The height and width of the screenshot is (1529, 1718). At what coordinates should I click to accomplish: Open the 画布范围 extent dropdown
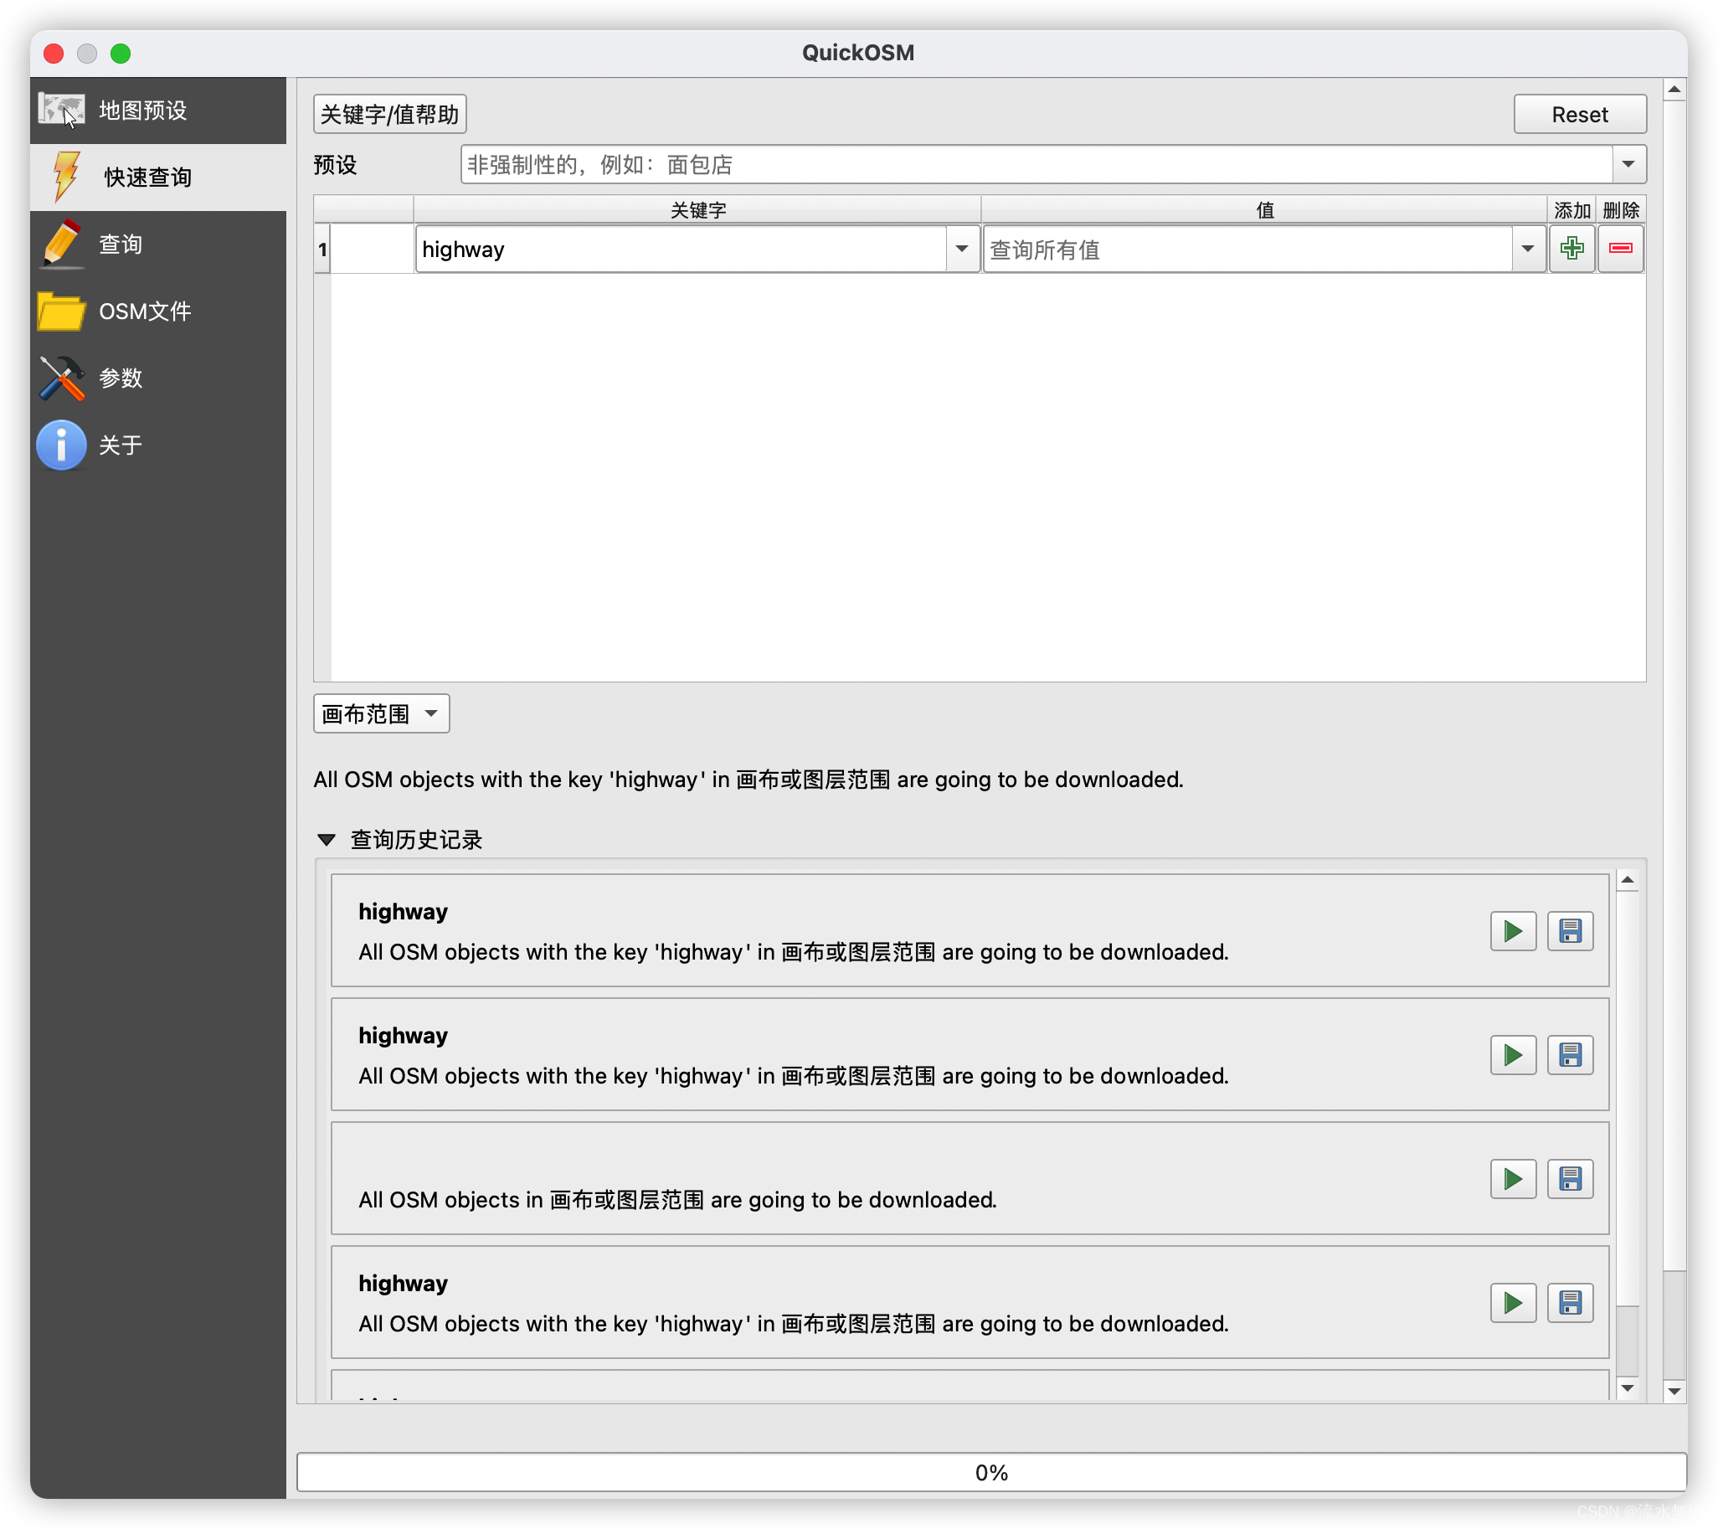[381, 713]
